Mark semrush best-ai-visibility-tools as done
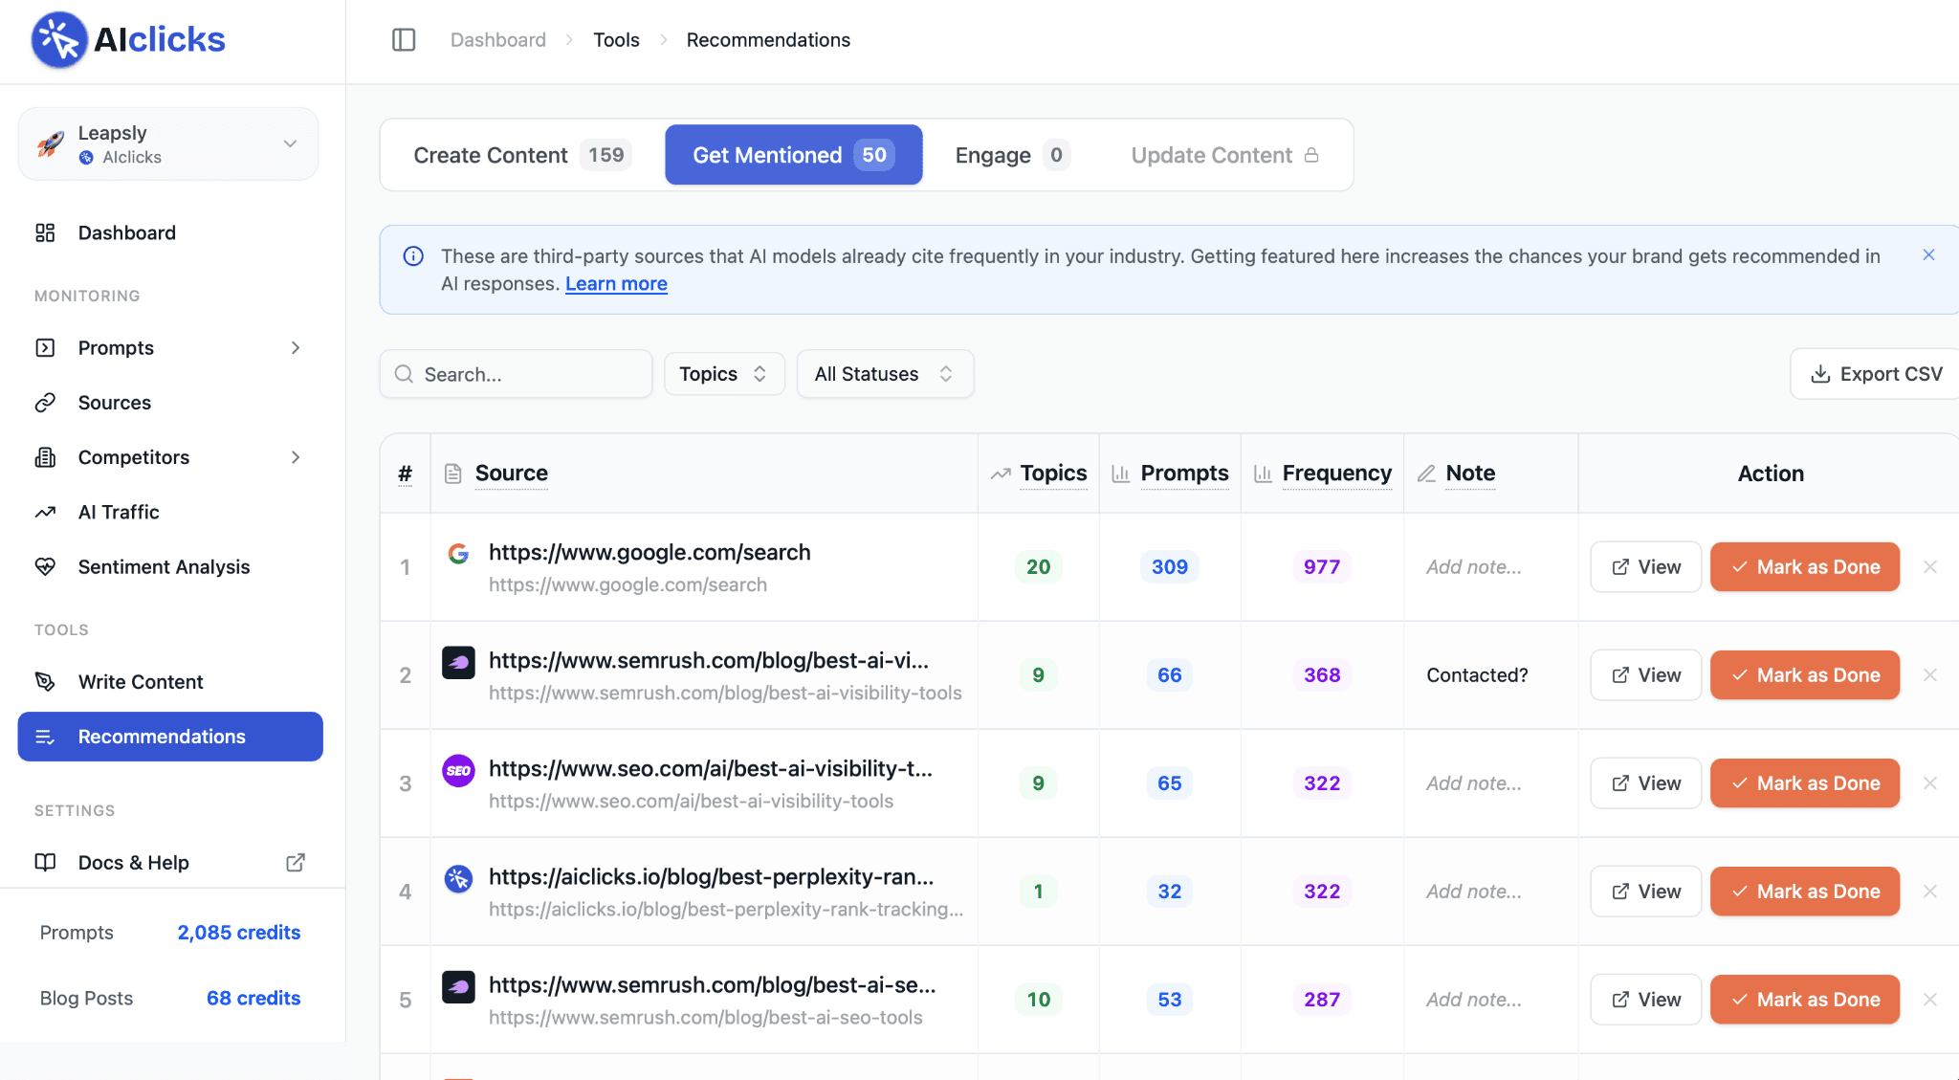1959x1080 pixels. [x=1805, y=674]
